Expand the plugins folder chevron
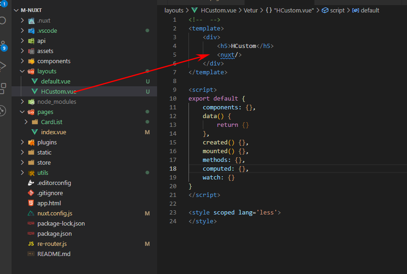 coord(22,143)
